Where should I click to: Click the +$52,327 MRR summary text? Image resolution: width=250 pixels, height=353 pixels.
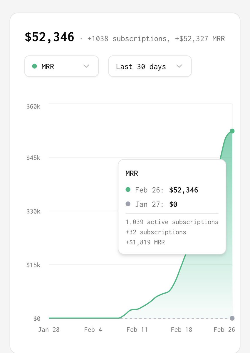point(200,39)
